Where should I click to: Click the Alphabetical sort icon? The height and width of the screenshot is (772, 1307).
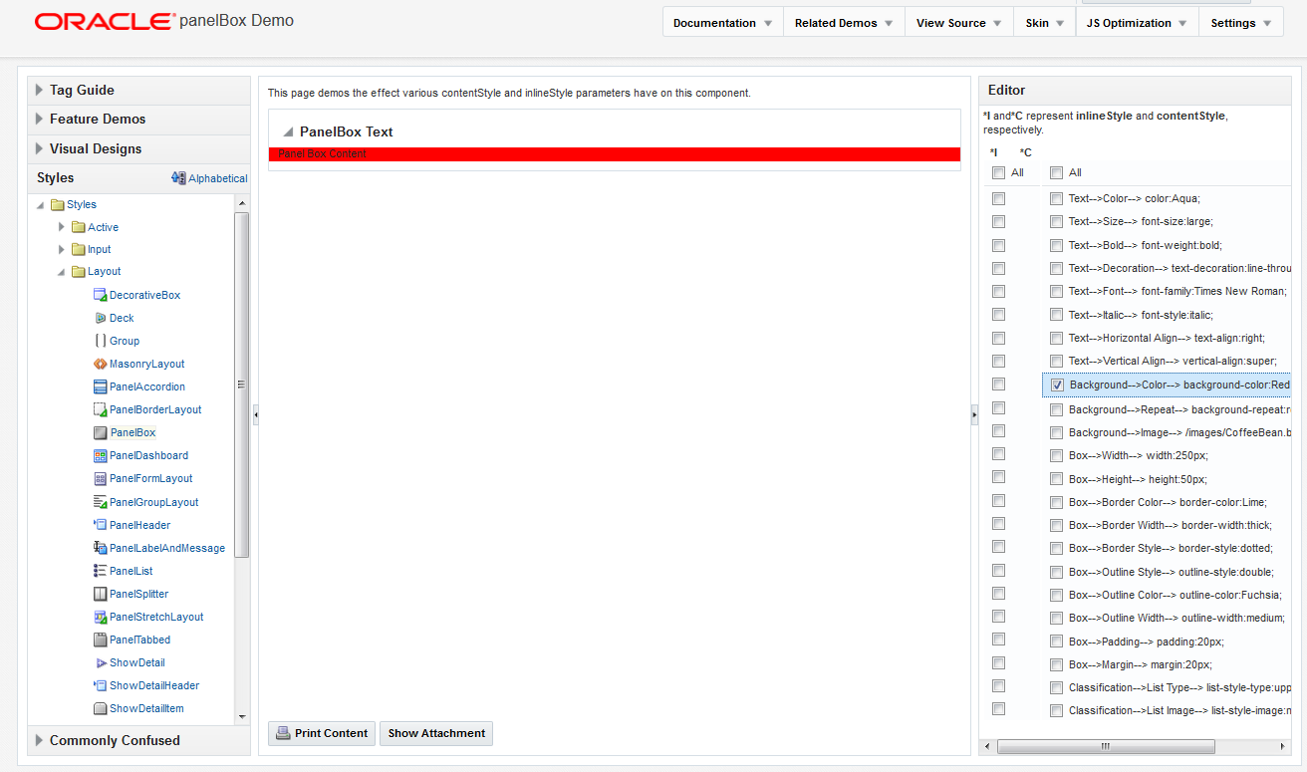click(x=178, y=178)
